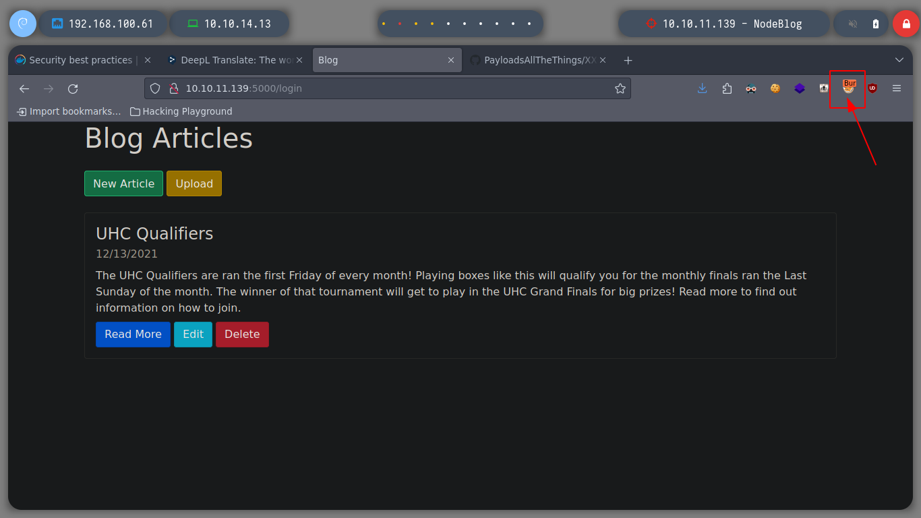Open Read More for UHC Qualifiers
Screen dimensions: 921x518
133,335
